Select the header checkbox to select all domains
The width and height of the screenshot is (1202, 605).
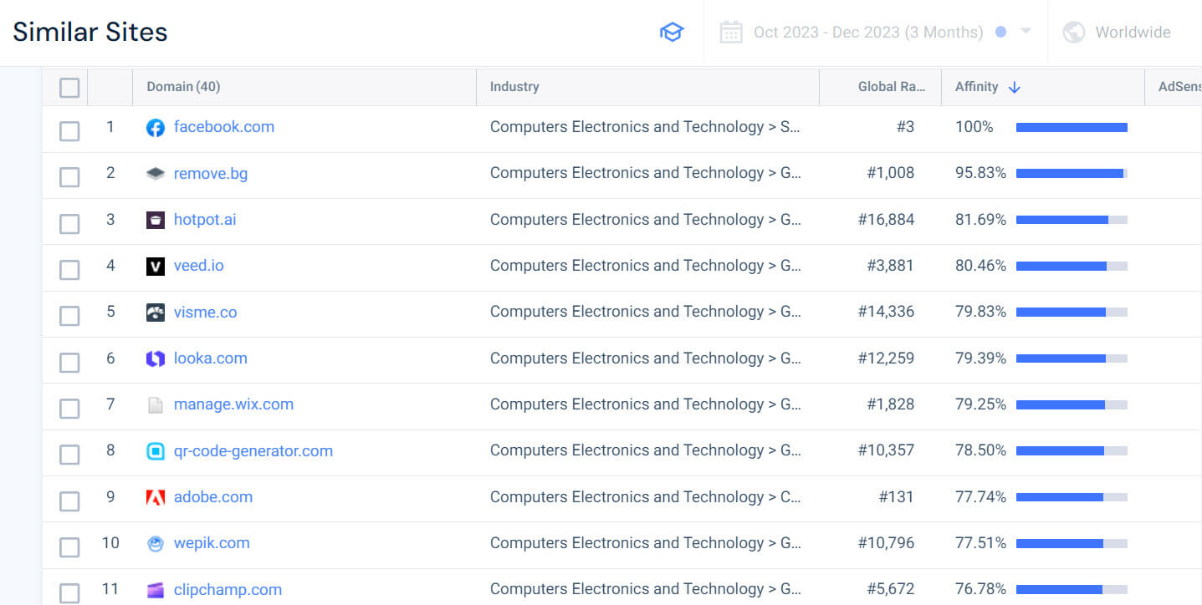point(69,87)
